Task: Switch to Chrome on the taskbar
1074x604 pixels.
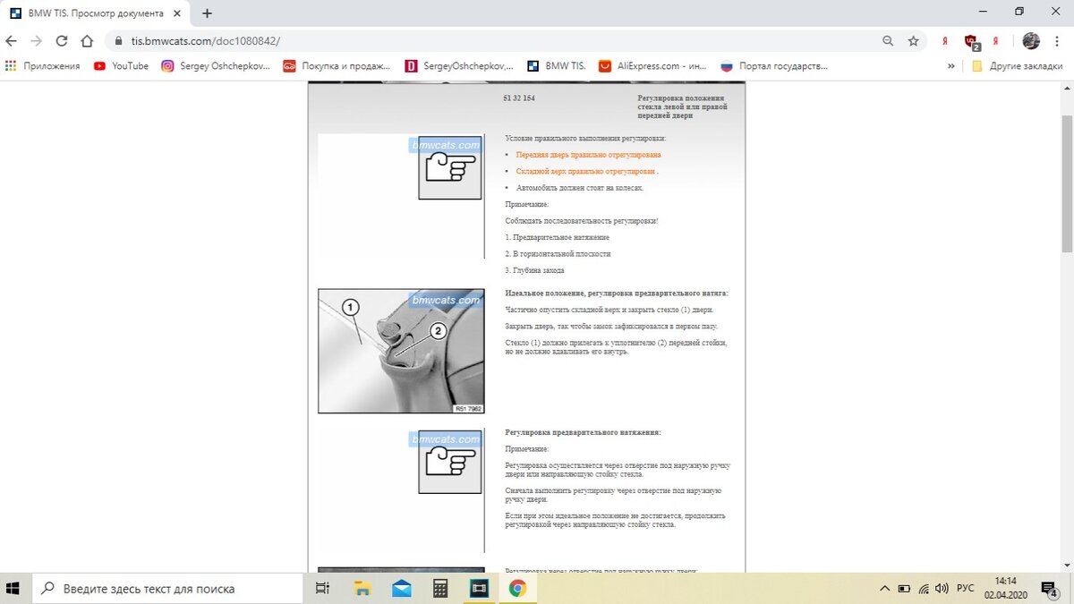Action: [x=517, y=588]
